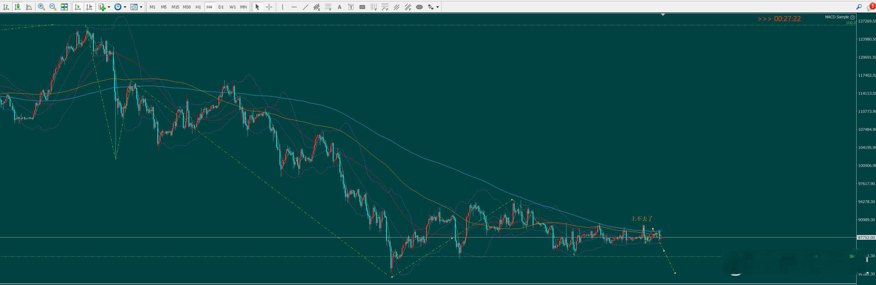The height and width of the screenshot is (285, 876).
Task: Select the trendline drawing tool
Action: (305, 7)
